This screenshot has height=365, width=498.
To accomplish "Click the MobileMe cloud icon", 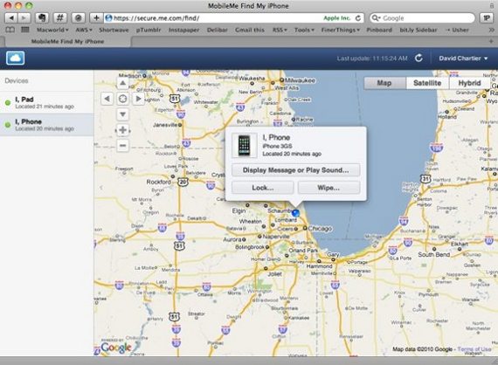I will 15,59.
